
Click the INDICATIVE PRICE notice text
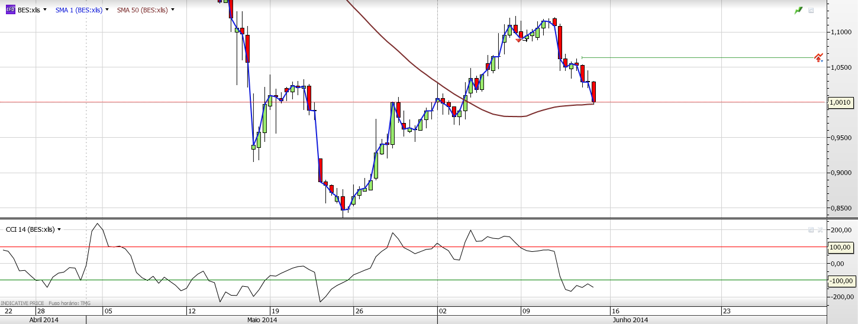[x=22, y=303]
